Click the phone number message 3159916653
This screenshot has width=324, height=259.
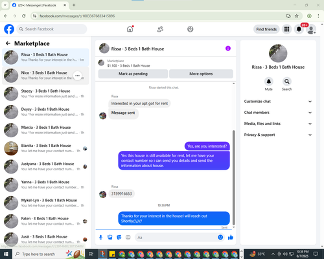pos(121,194)
